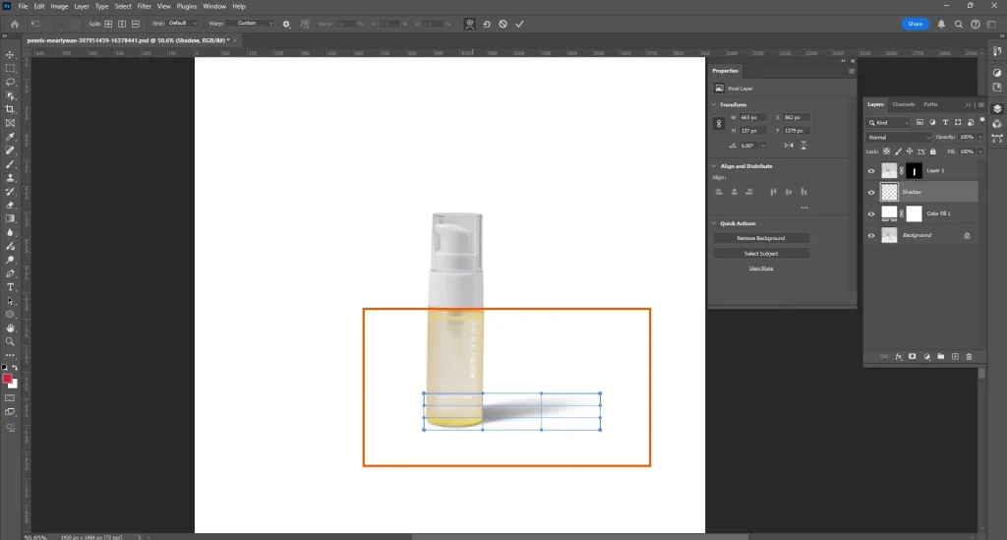Select the Type tool
The height and width of the screenshot is (540, 1007).
10,287
